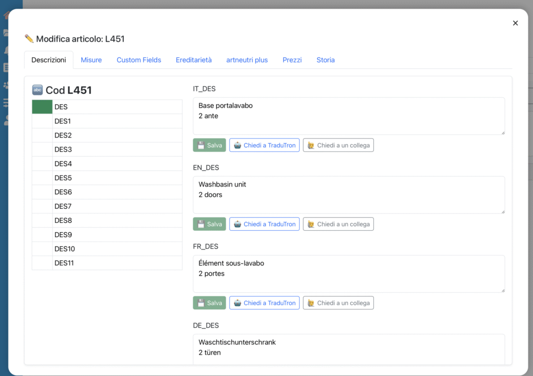
Task: Go to the Prezzi tab
Action: 292,60
